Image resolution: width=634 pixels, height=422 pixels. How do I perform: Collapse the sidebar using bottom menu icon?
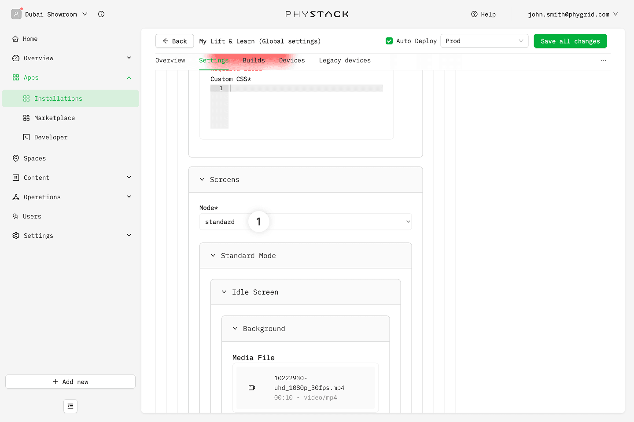click(x=70, y=406)
